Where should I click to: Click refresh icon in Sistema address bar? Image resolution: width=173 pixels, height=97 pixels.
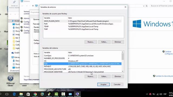pyautogui.click(x=147, y=6)
